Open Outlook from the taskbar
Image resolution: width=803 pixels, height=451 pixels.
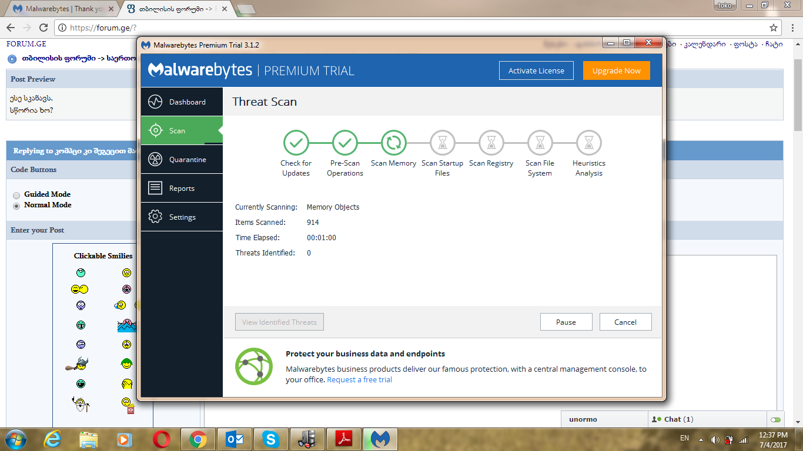point(234,439)
